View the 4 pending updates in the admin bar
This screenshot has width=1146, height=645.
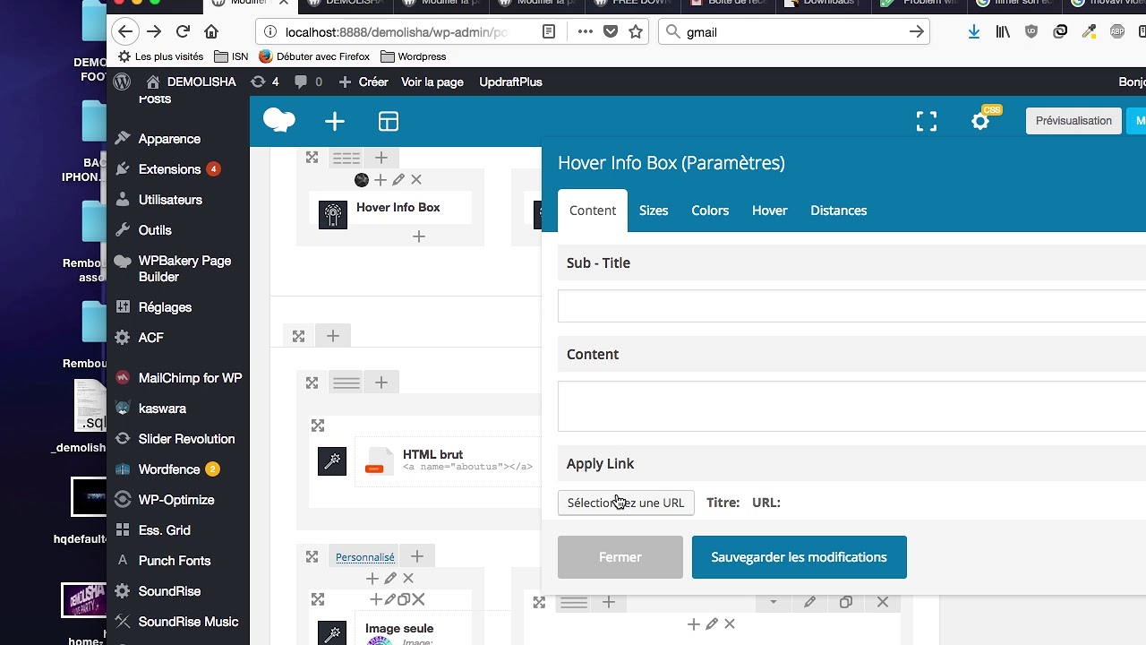click(265, 82)
